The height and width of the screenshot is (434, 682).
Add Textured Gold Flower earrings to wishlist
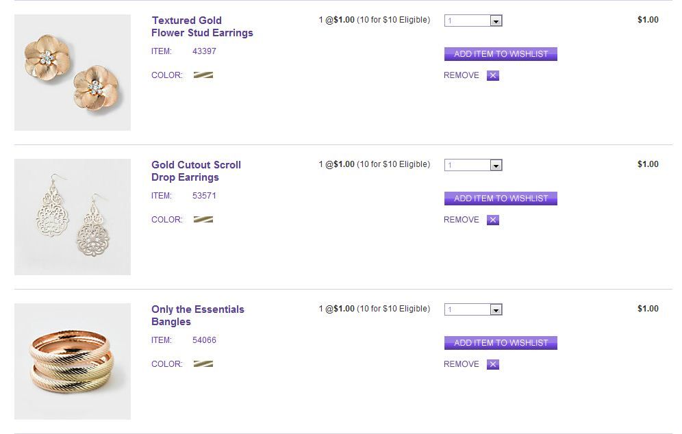[x=501, y=54]
